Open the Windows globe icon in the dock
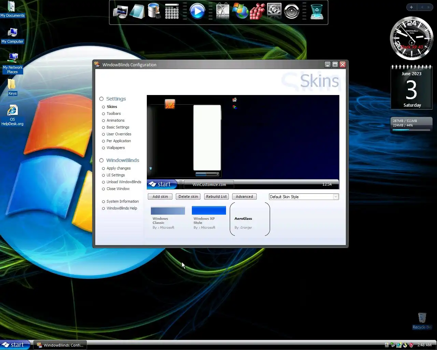The height and width of the screenshot is (350, 437). 240,11
